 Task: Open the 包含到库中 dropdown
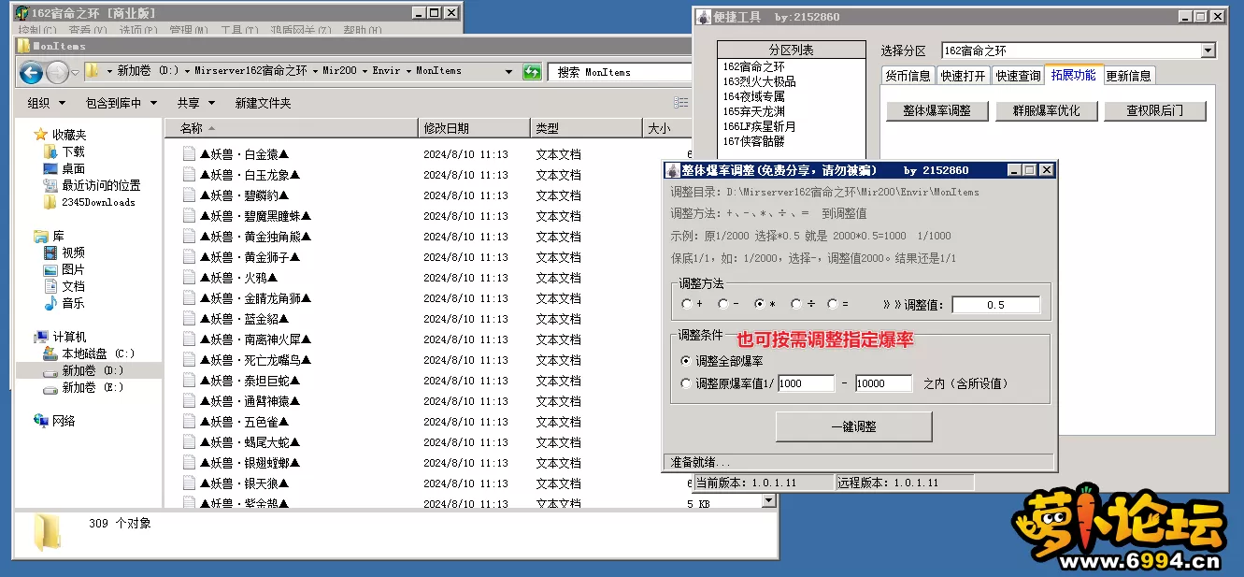point(121,103)
